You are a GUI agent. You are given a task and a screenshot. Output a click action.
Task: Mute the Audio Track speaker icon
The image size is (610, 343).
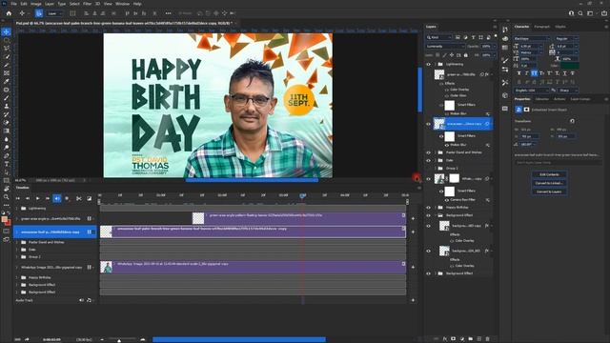(x=81, y=300)
